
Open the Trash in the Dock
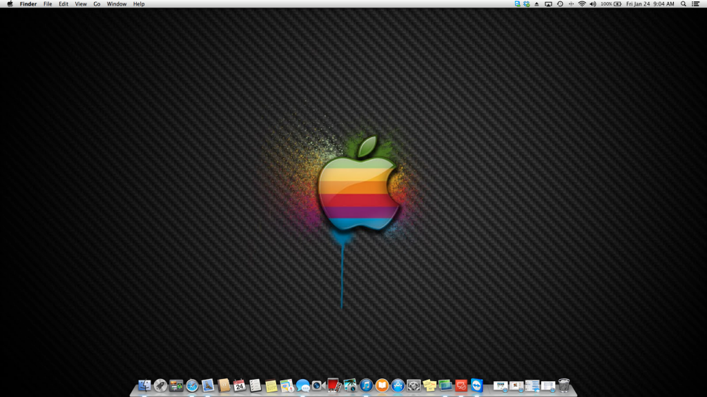(563, 385)
